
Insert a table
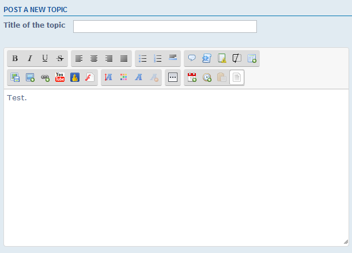252,58
